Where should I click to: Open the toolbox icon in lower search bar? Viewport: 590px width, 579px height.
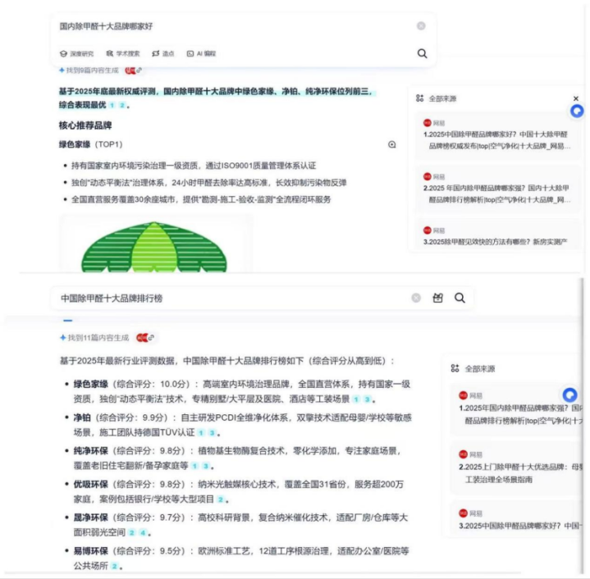point(437,299)
